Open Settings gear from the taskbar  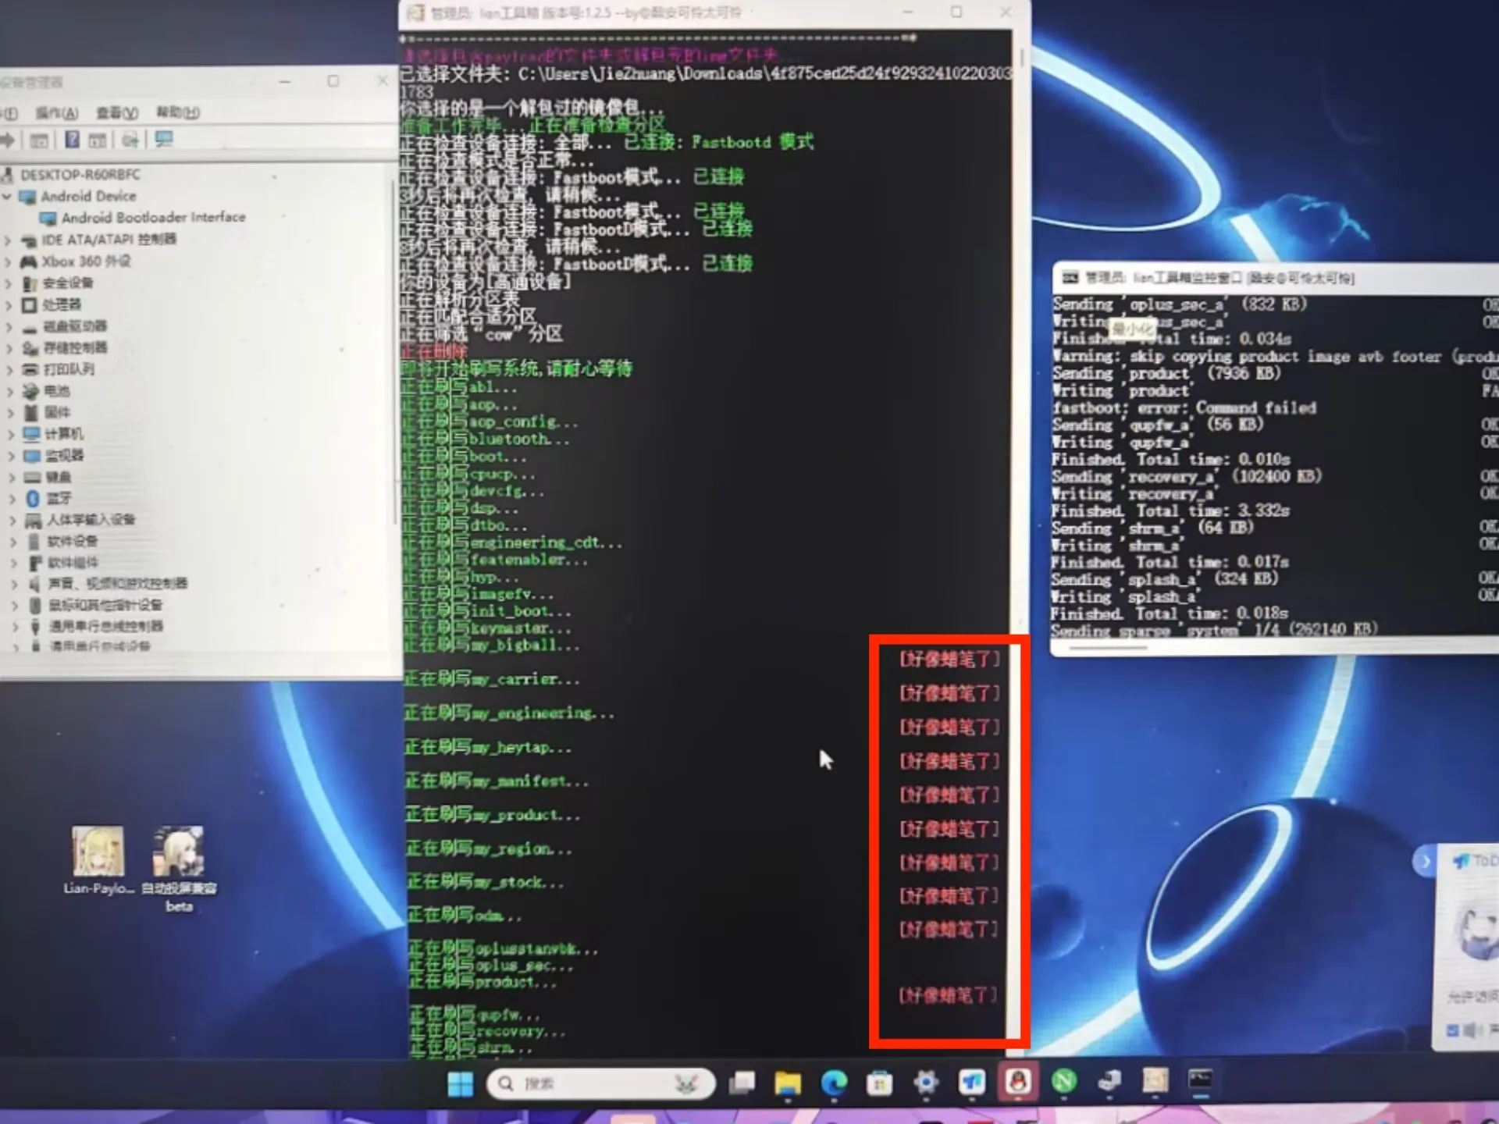click(926, 1083)
